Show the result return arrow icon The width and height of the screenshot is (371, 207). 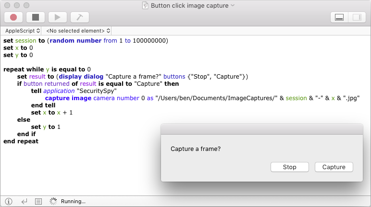click(x=24, y=201)
